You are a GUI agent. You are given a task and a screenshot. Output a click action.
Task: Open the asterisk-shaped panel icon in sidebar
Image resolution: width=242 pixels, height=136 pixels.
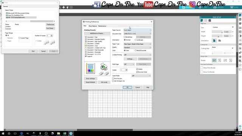coord(240,48)
